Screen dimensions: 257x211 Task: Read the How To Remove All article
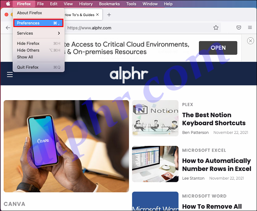pyautogui.click(x=212, y=207)
